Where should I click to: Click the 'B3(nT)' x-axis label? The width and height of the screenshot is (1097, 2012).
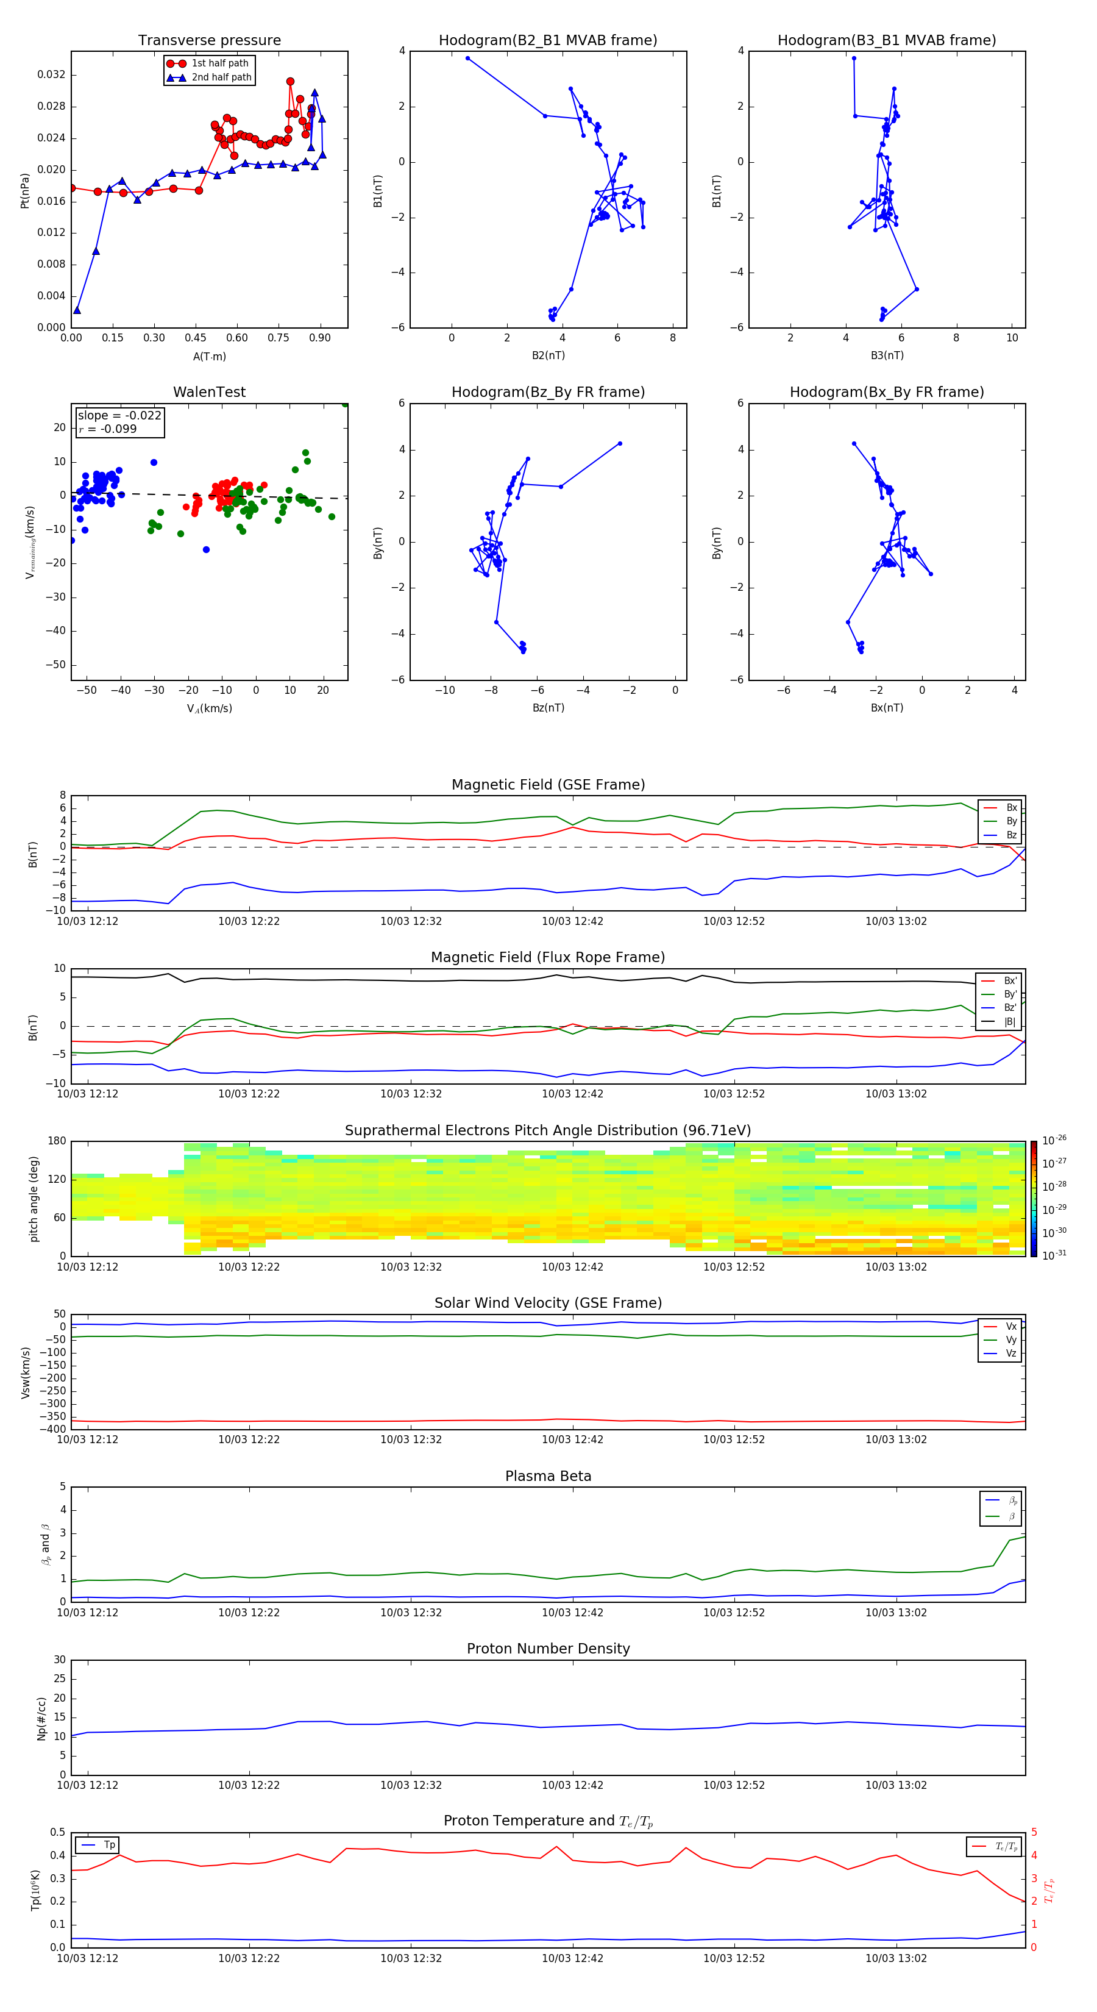[x=887, y=355]
